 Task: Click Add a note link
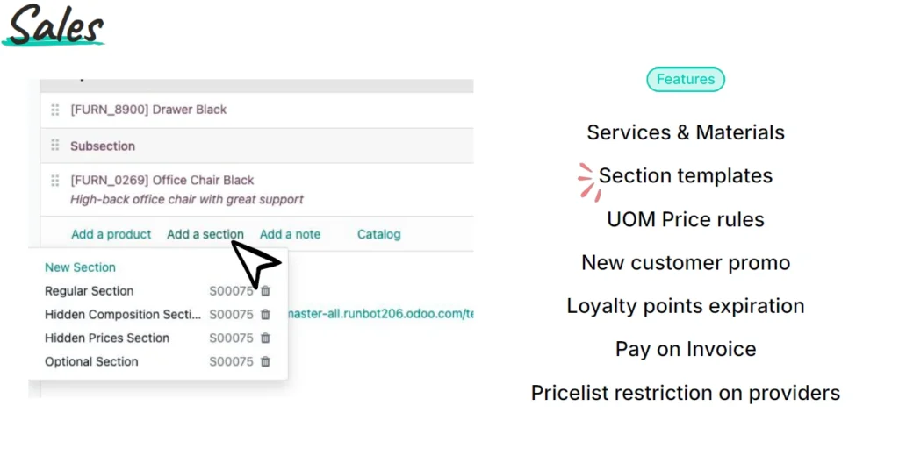coord(290,234)
